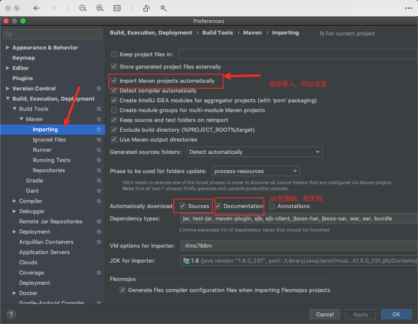Click project-level icon beside Maven row
This screenshot has height=324, width=418.
point(99,119)
